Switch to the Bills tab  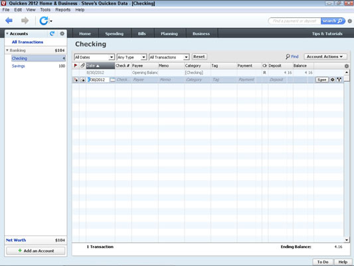coord(142,33)
